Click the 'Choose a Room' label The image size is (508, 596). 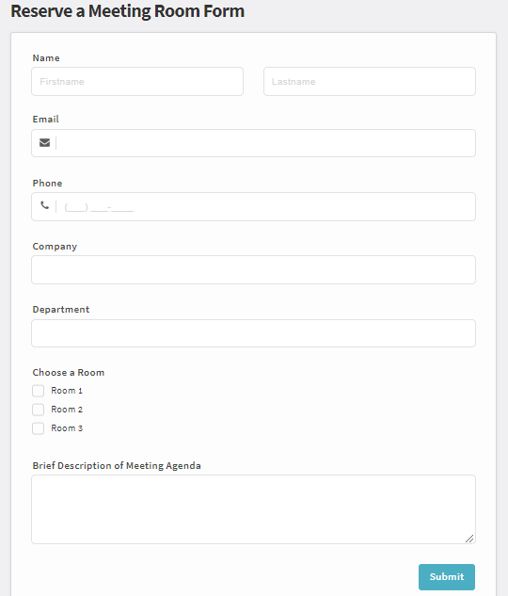(x=69, y=373)
